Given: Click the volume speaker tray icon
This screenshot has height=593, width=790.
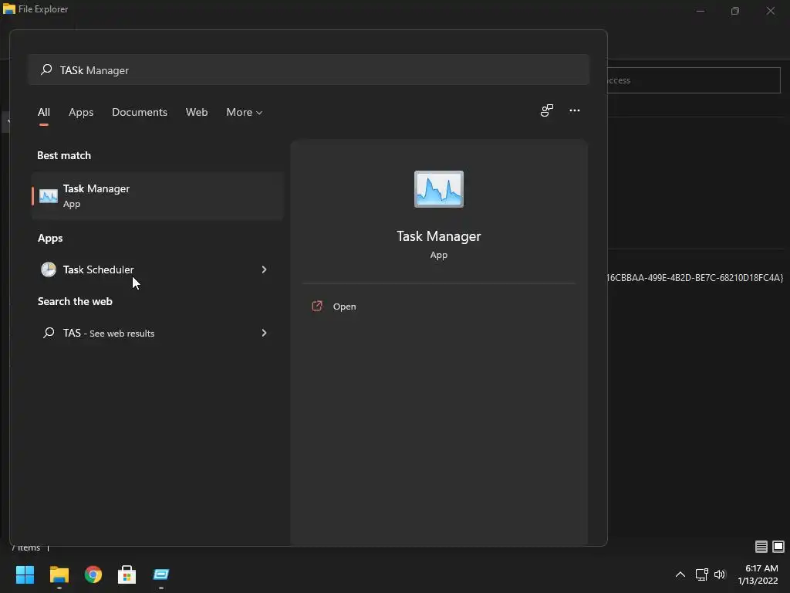Looking at the screenshot, I should [720, 574].
